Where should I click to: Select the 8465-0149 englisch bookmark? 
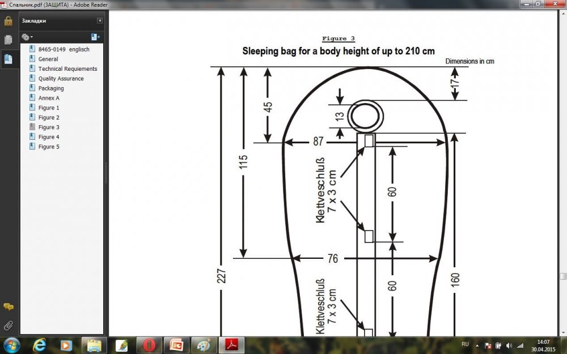click(64, 49)
